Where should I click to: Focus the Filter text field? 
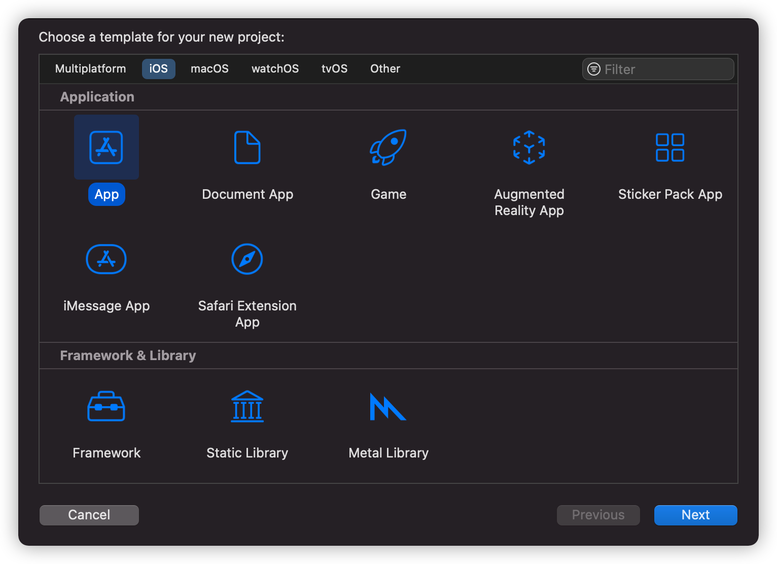[x=658, y=69]
